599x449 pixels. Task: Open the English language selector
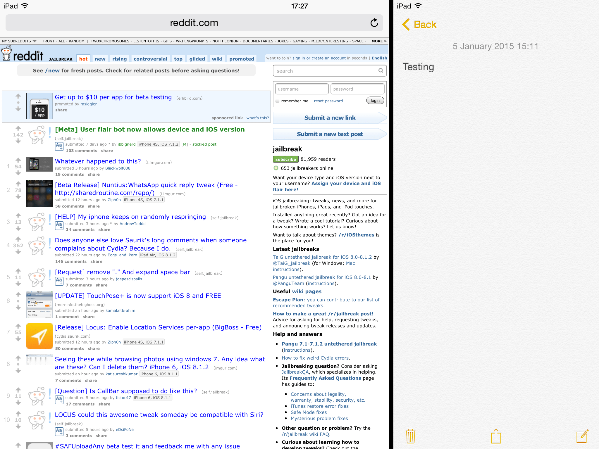(x=379, y=58)
